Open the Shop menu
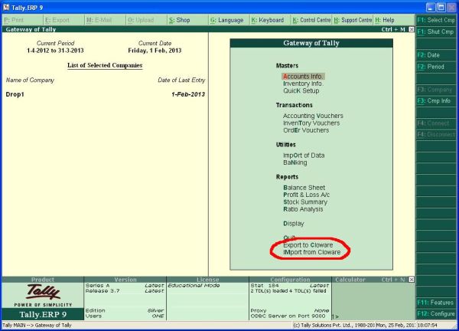Viewport: 459px width, 331px height. [x=180, y=20]
